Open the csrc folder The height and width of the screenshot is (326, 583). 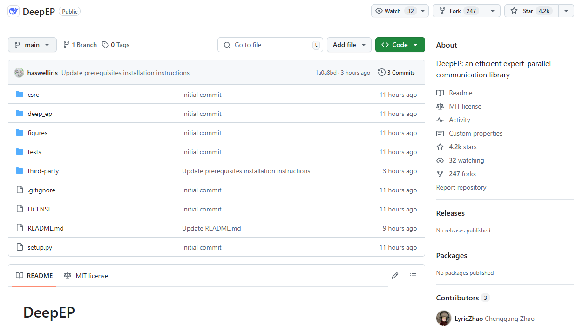(x=34, y=95)
